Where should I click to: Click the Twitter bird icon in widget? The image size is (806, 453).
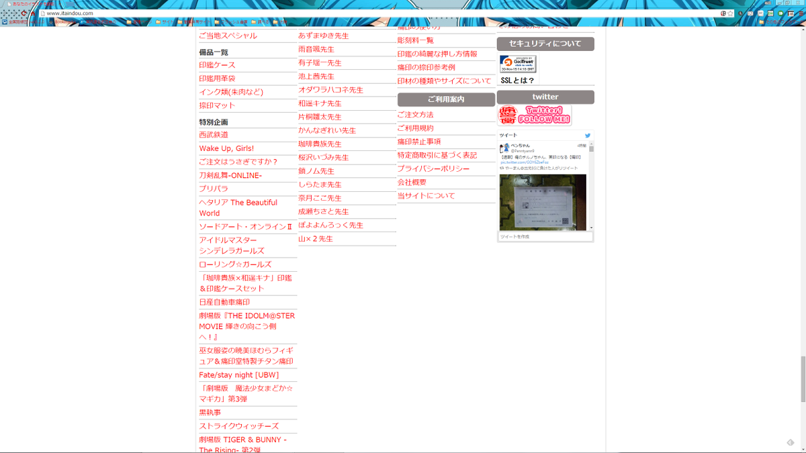588,136
